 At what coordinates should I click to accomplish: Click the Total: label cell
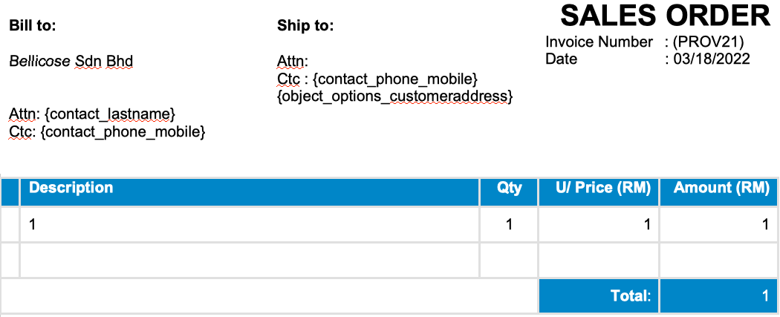coord(599,296)
